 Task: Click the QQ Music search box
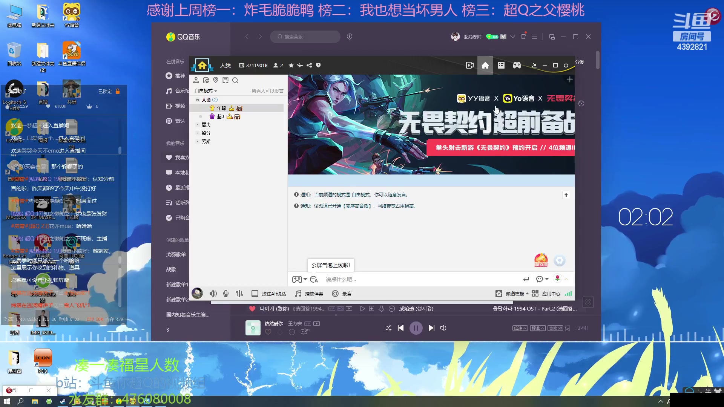305,37
